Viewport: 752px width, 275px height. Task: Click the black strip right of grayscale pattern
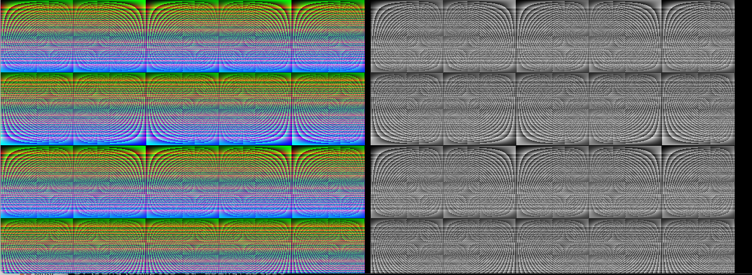point(743,137)
